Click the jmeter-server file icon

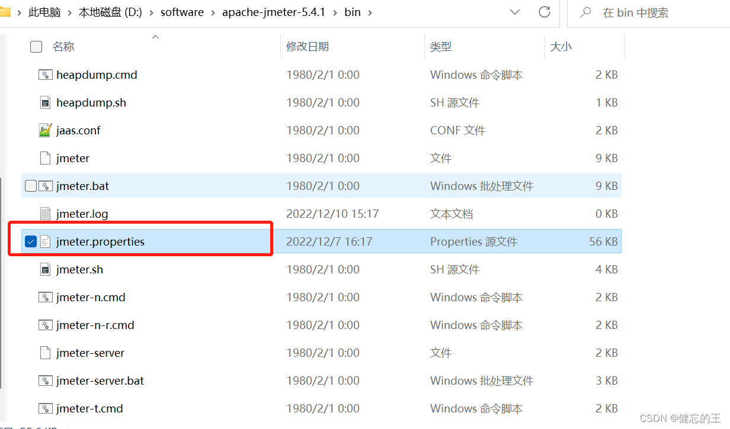pos(46,353)
